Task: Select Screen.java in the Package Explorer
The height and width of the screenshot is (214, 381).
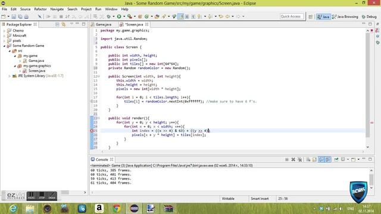Action: (x=37, y=71)
